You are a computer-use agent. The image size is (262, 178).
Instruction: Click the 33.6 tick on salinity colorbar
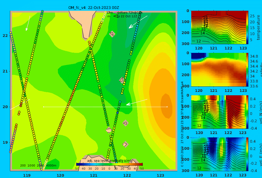coord(254,86)
